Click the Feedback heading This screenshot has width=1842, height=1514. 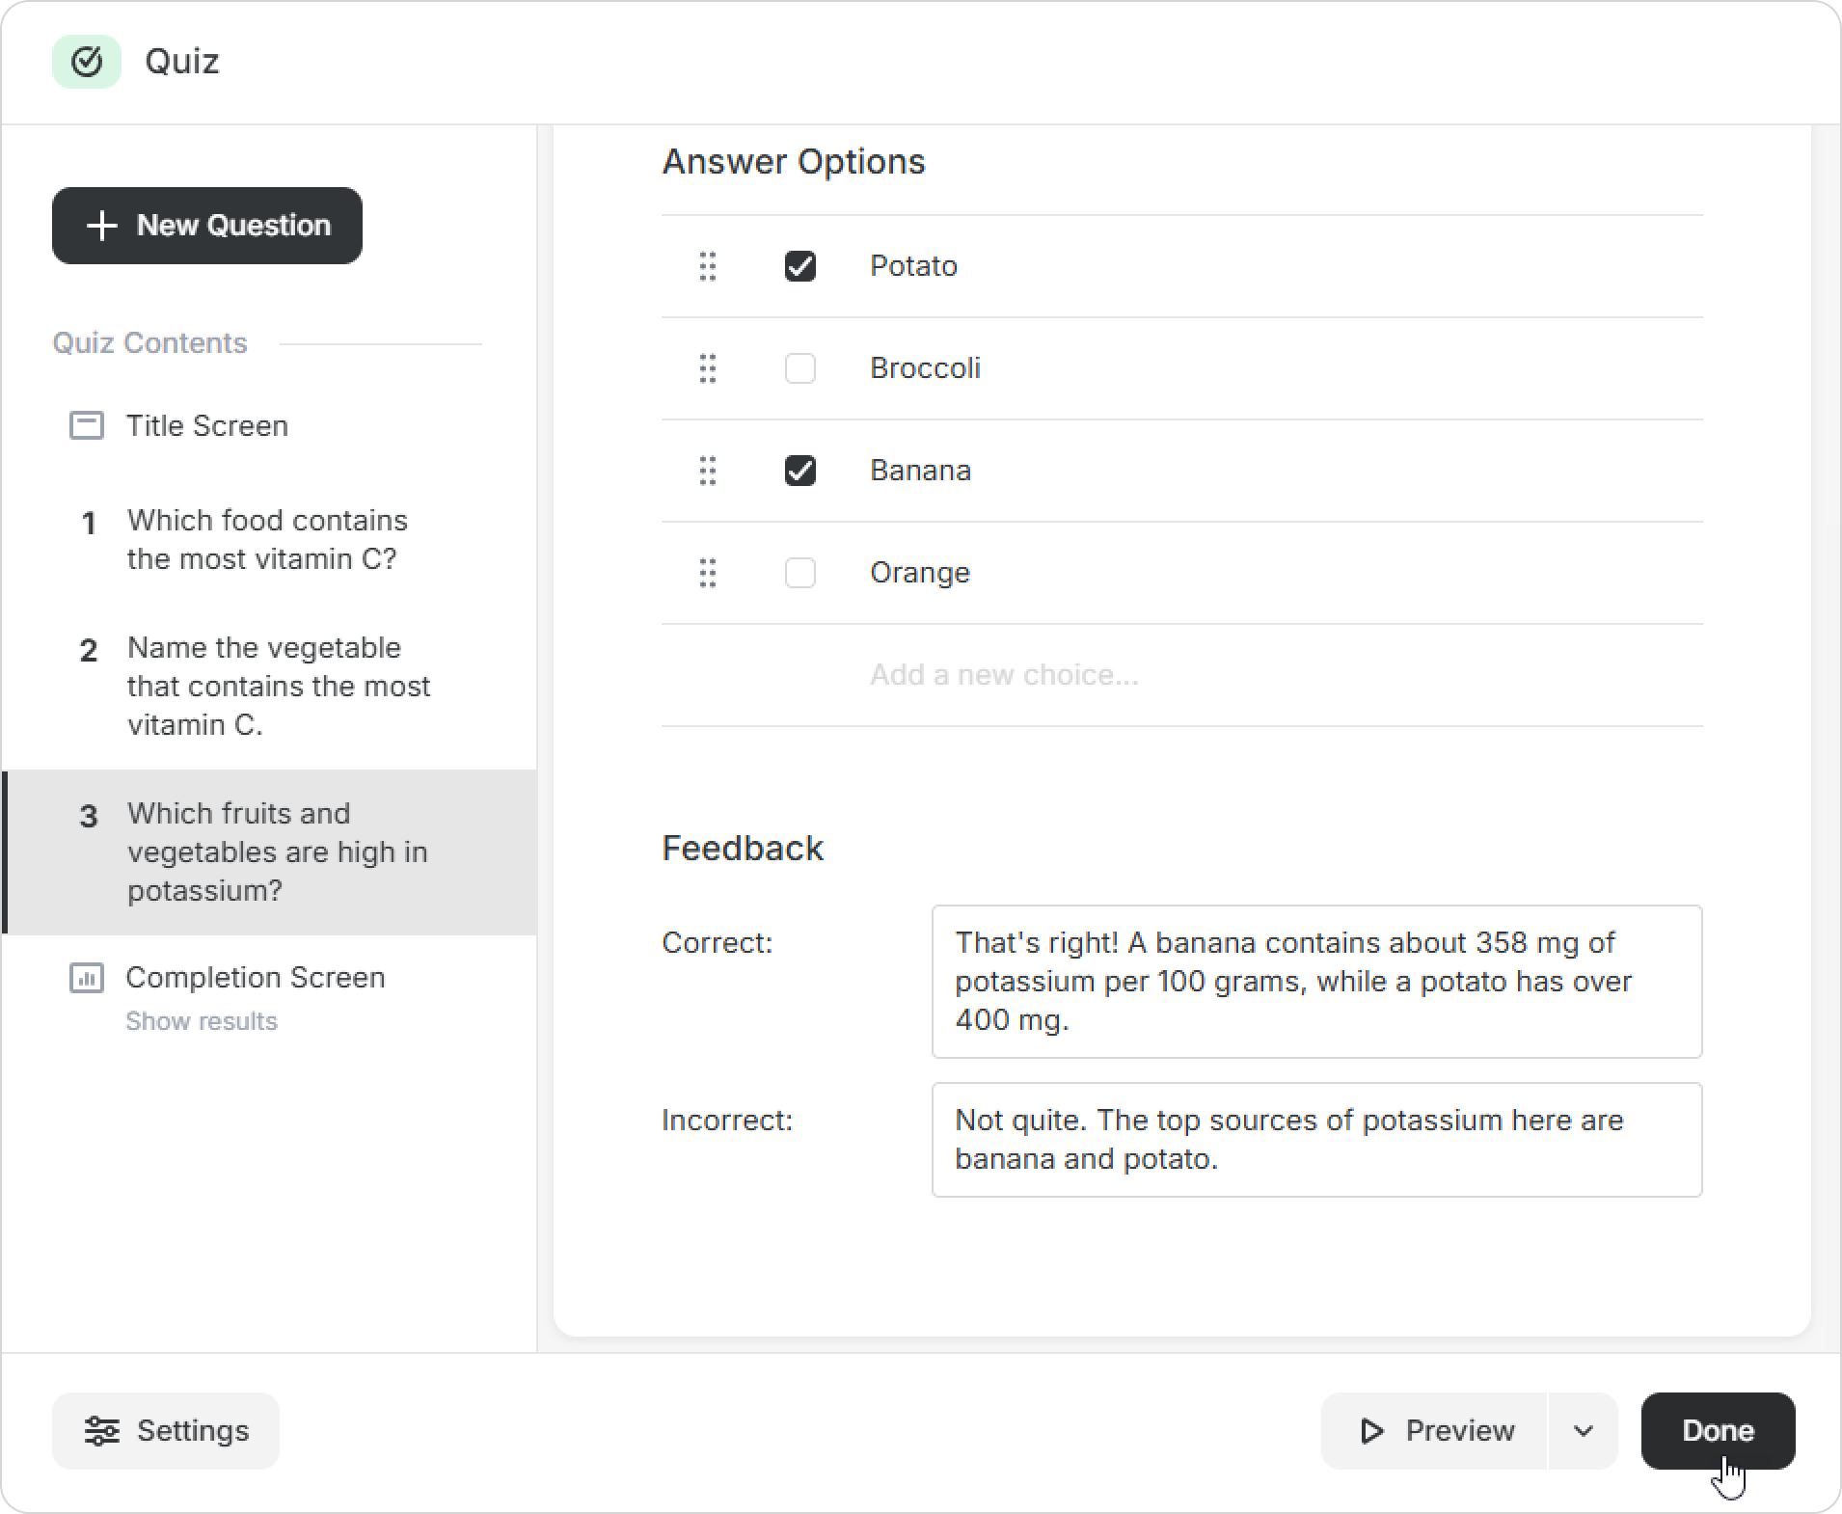pos(743,849)
